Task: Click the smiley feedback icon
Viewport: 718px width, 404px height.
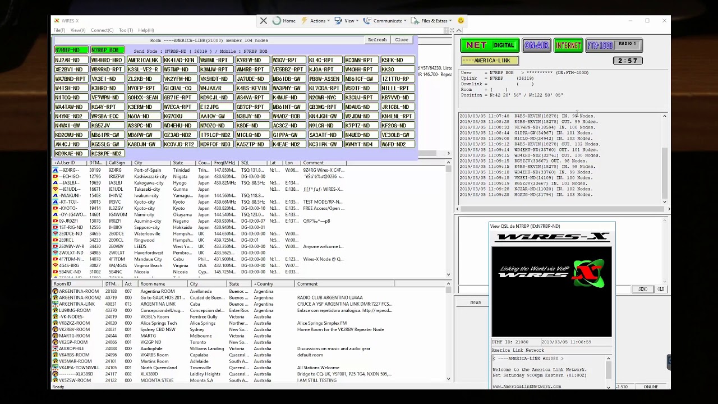Action: 461,21
